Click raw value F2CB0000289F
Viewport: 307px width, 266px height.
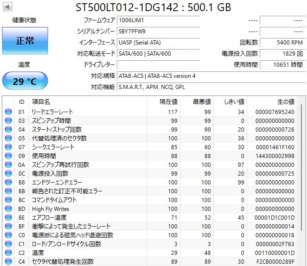275,262
